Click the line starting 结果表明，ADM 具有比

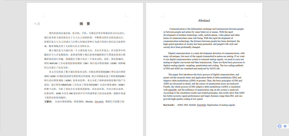(x=85, y=93)
